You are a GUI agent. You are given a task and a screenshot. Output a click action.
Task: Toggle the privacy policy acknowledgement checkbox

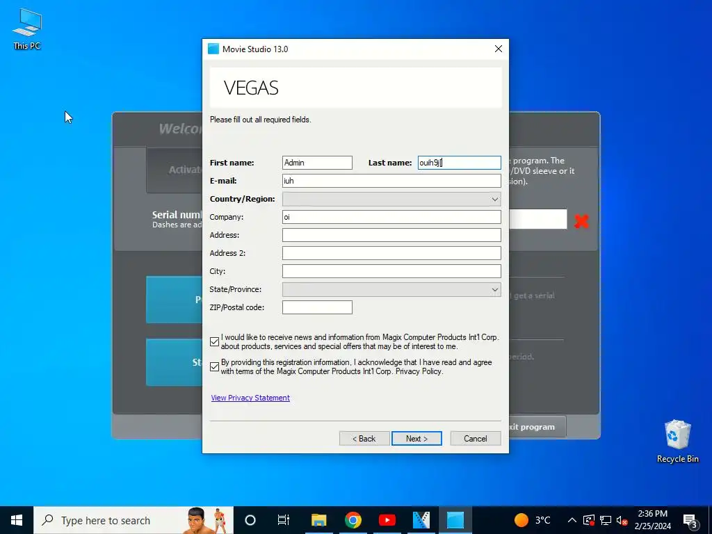(214, 367)
